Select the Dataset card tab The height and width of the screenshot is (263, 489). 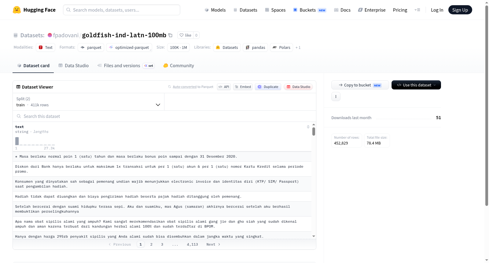[33, 66]
